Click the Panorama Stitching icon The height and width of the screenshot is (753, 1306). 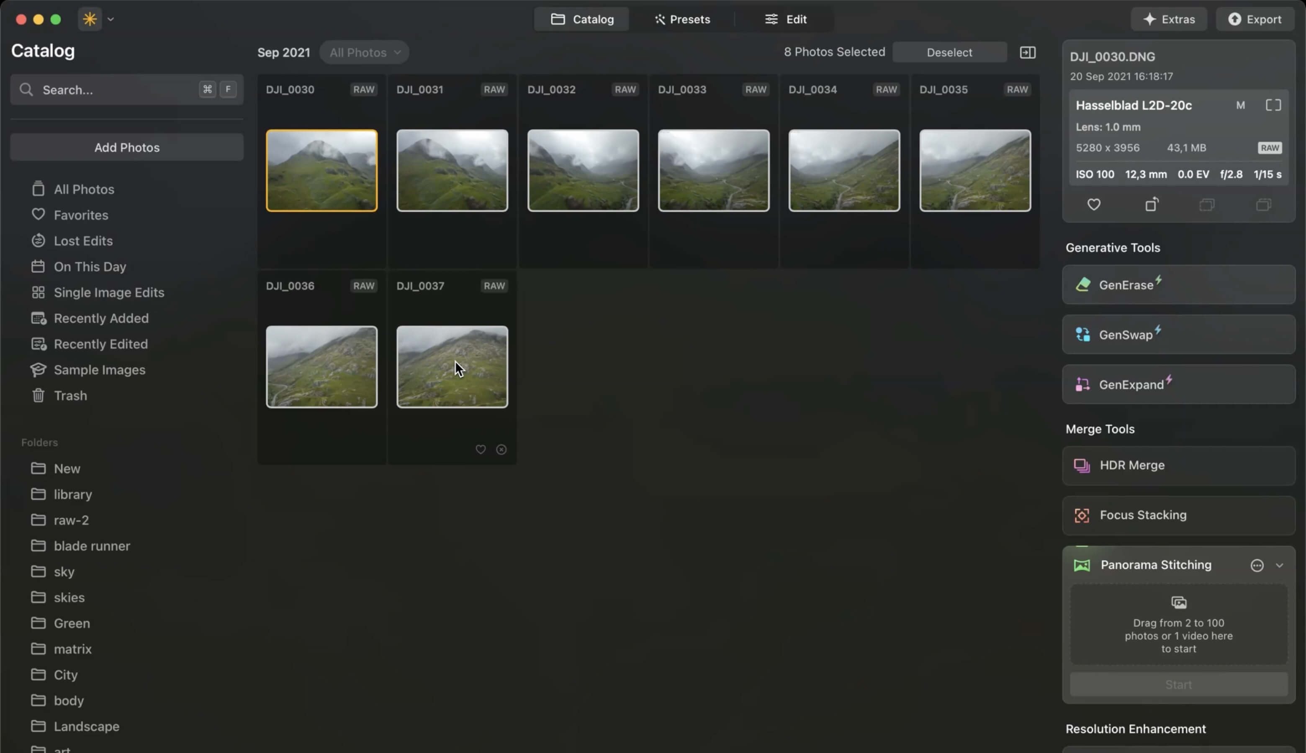[1082, 565]
